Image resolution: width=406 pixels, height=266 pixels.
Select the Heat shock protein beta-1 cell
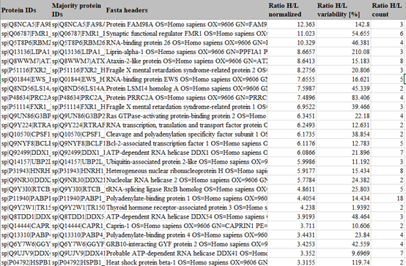[x=186, y=262]
